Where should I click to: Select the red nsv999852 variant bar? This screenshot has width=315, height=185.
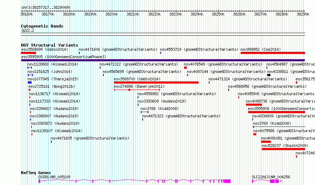coord(273,53)
